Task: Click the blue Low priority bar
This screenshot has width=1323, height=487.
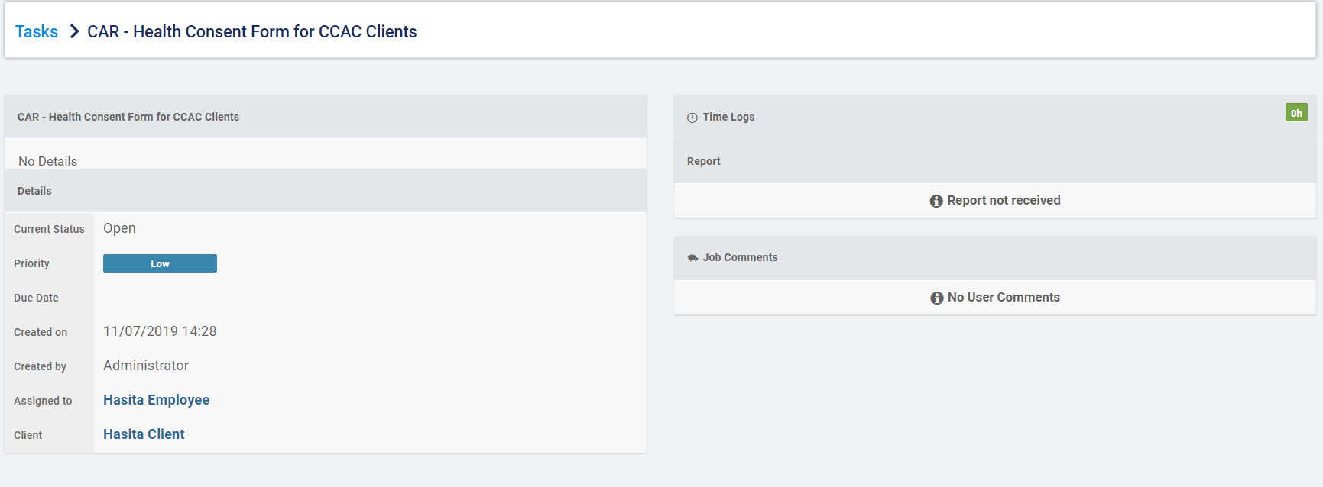Action: [160, 263]
